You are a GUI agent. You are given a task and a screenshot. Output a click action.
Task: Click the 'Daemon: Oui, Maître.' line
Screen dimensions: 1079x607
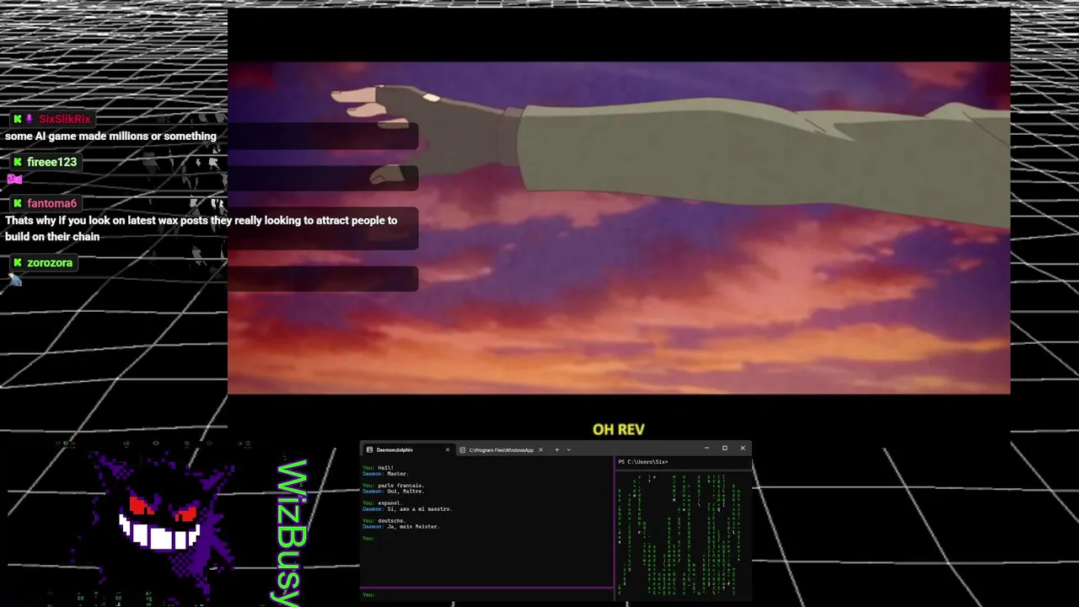point(392,492)
